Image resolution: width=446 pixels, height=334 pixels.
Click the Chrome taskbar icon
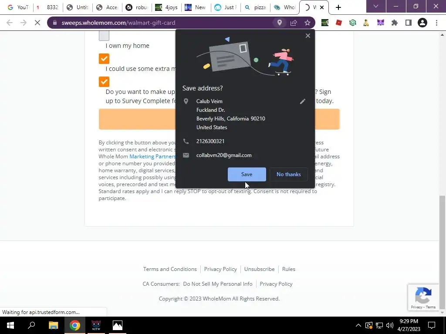point(74,325)
